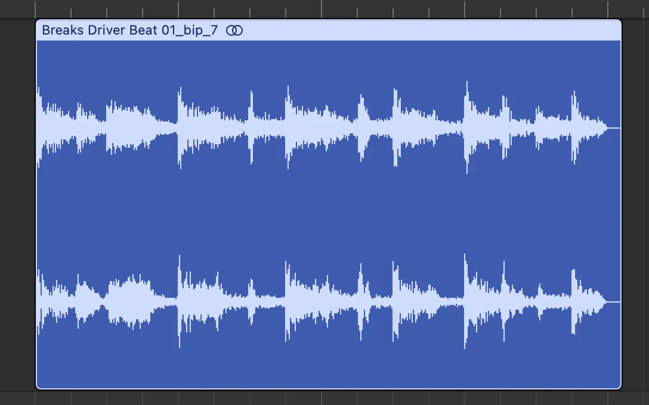Click the interlocked-circles stereo icon in region header

click(234, 30)
